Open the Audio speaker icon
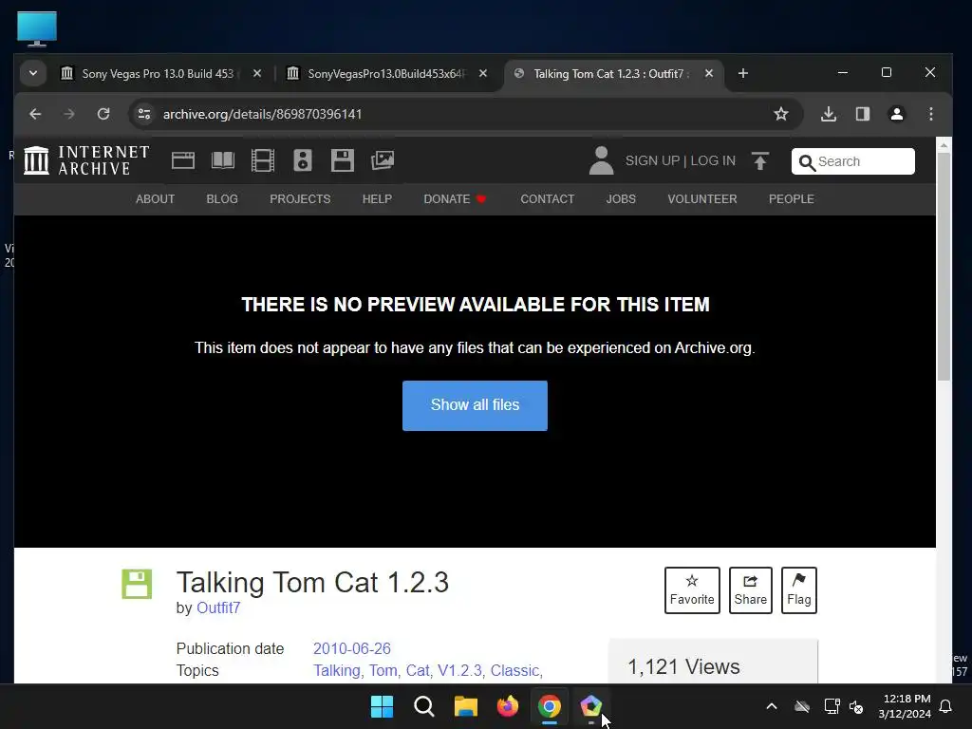 (x=303, y=160)
